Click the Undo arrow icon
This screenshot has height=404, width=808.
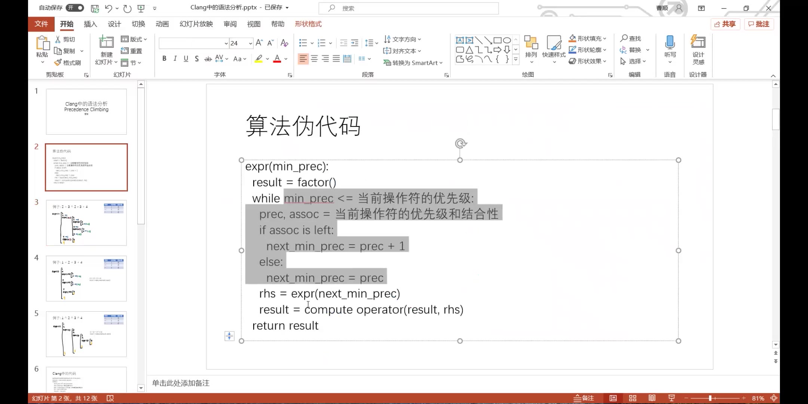108,8
